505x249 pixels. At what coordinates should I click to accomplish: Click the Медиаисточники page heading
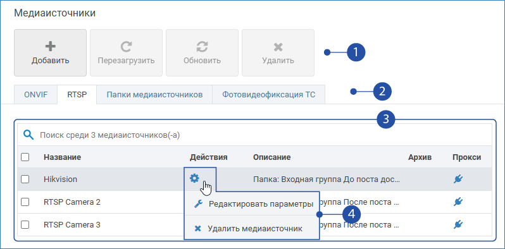(55, 13)
